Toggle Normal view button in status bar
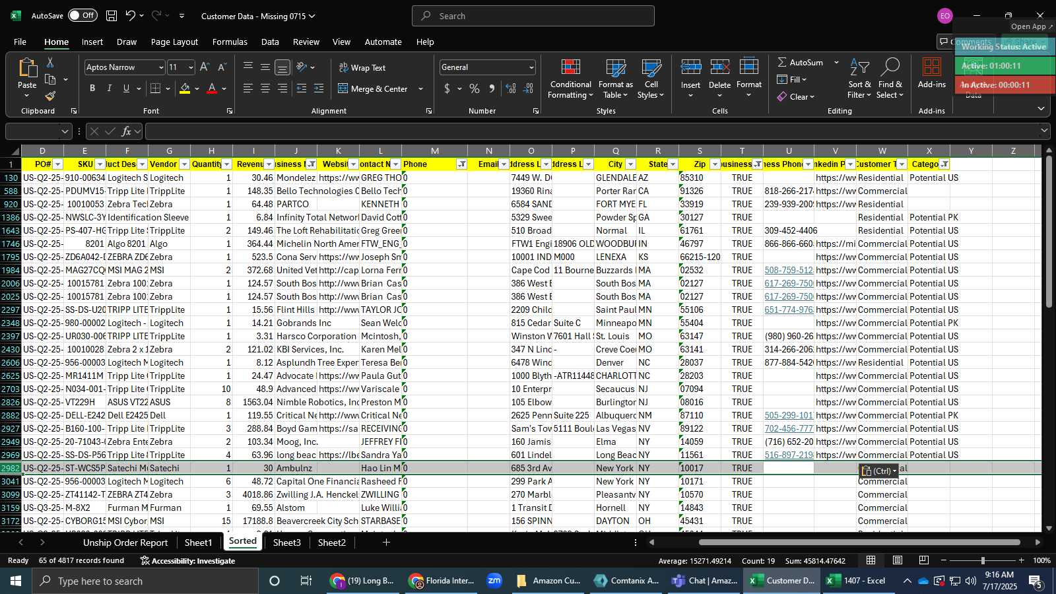This screenshot has width=1056, height=594. tap(871, 560)
